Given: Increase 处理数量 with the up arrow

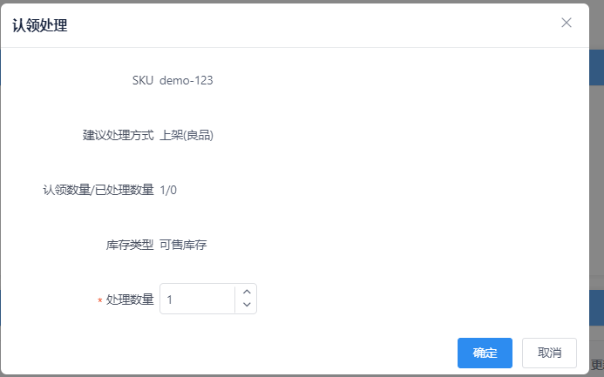Looking at the screenshot, I should click(x=247, y=292).
